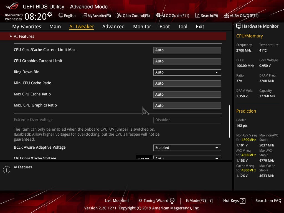Viewport: 284px width, 213px height.
Task: Click 08:20 clock display
Action: 36,17
